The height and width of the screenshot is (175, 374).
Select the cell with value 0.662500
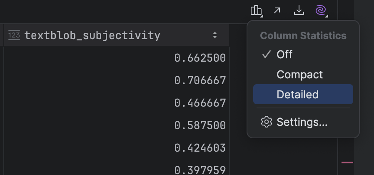coord(117,58)
